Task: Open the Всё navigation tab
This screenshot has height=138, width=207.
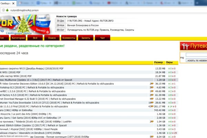Action: click(35, 38)
